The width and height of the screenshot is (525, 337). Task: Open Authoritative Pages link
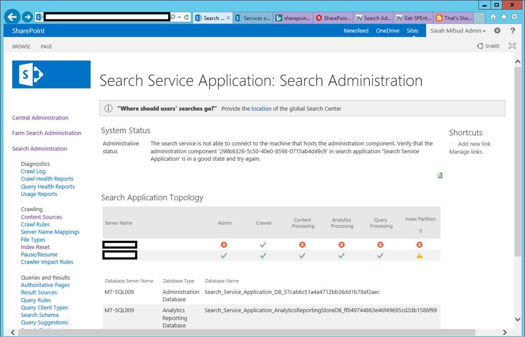tap(45, 285)
